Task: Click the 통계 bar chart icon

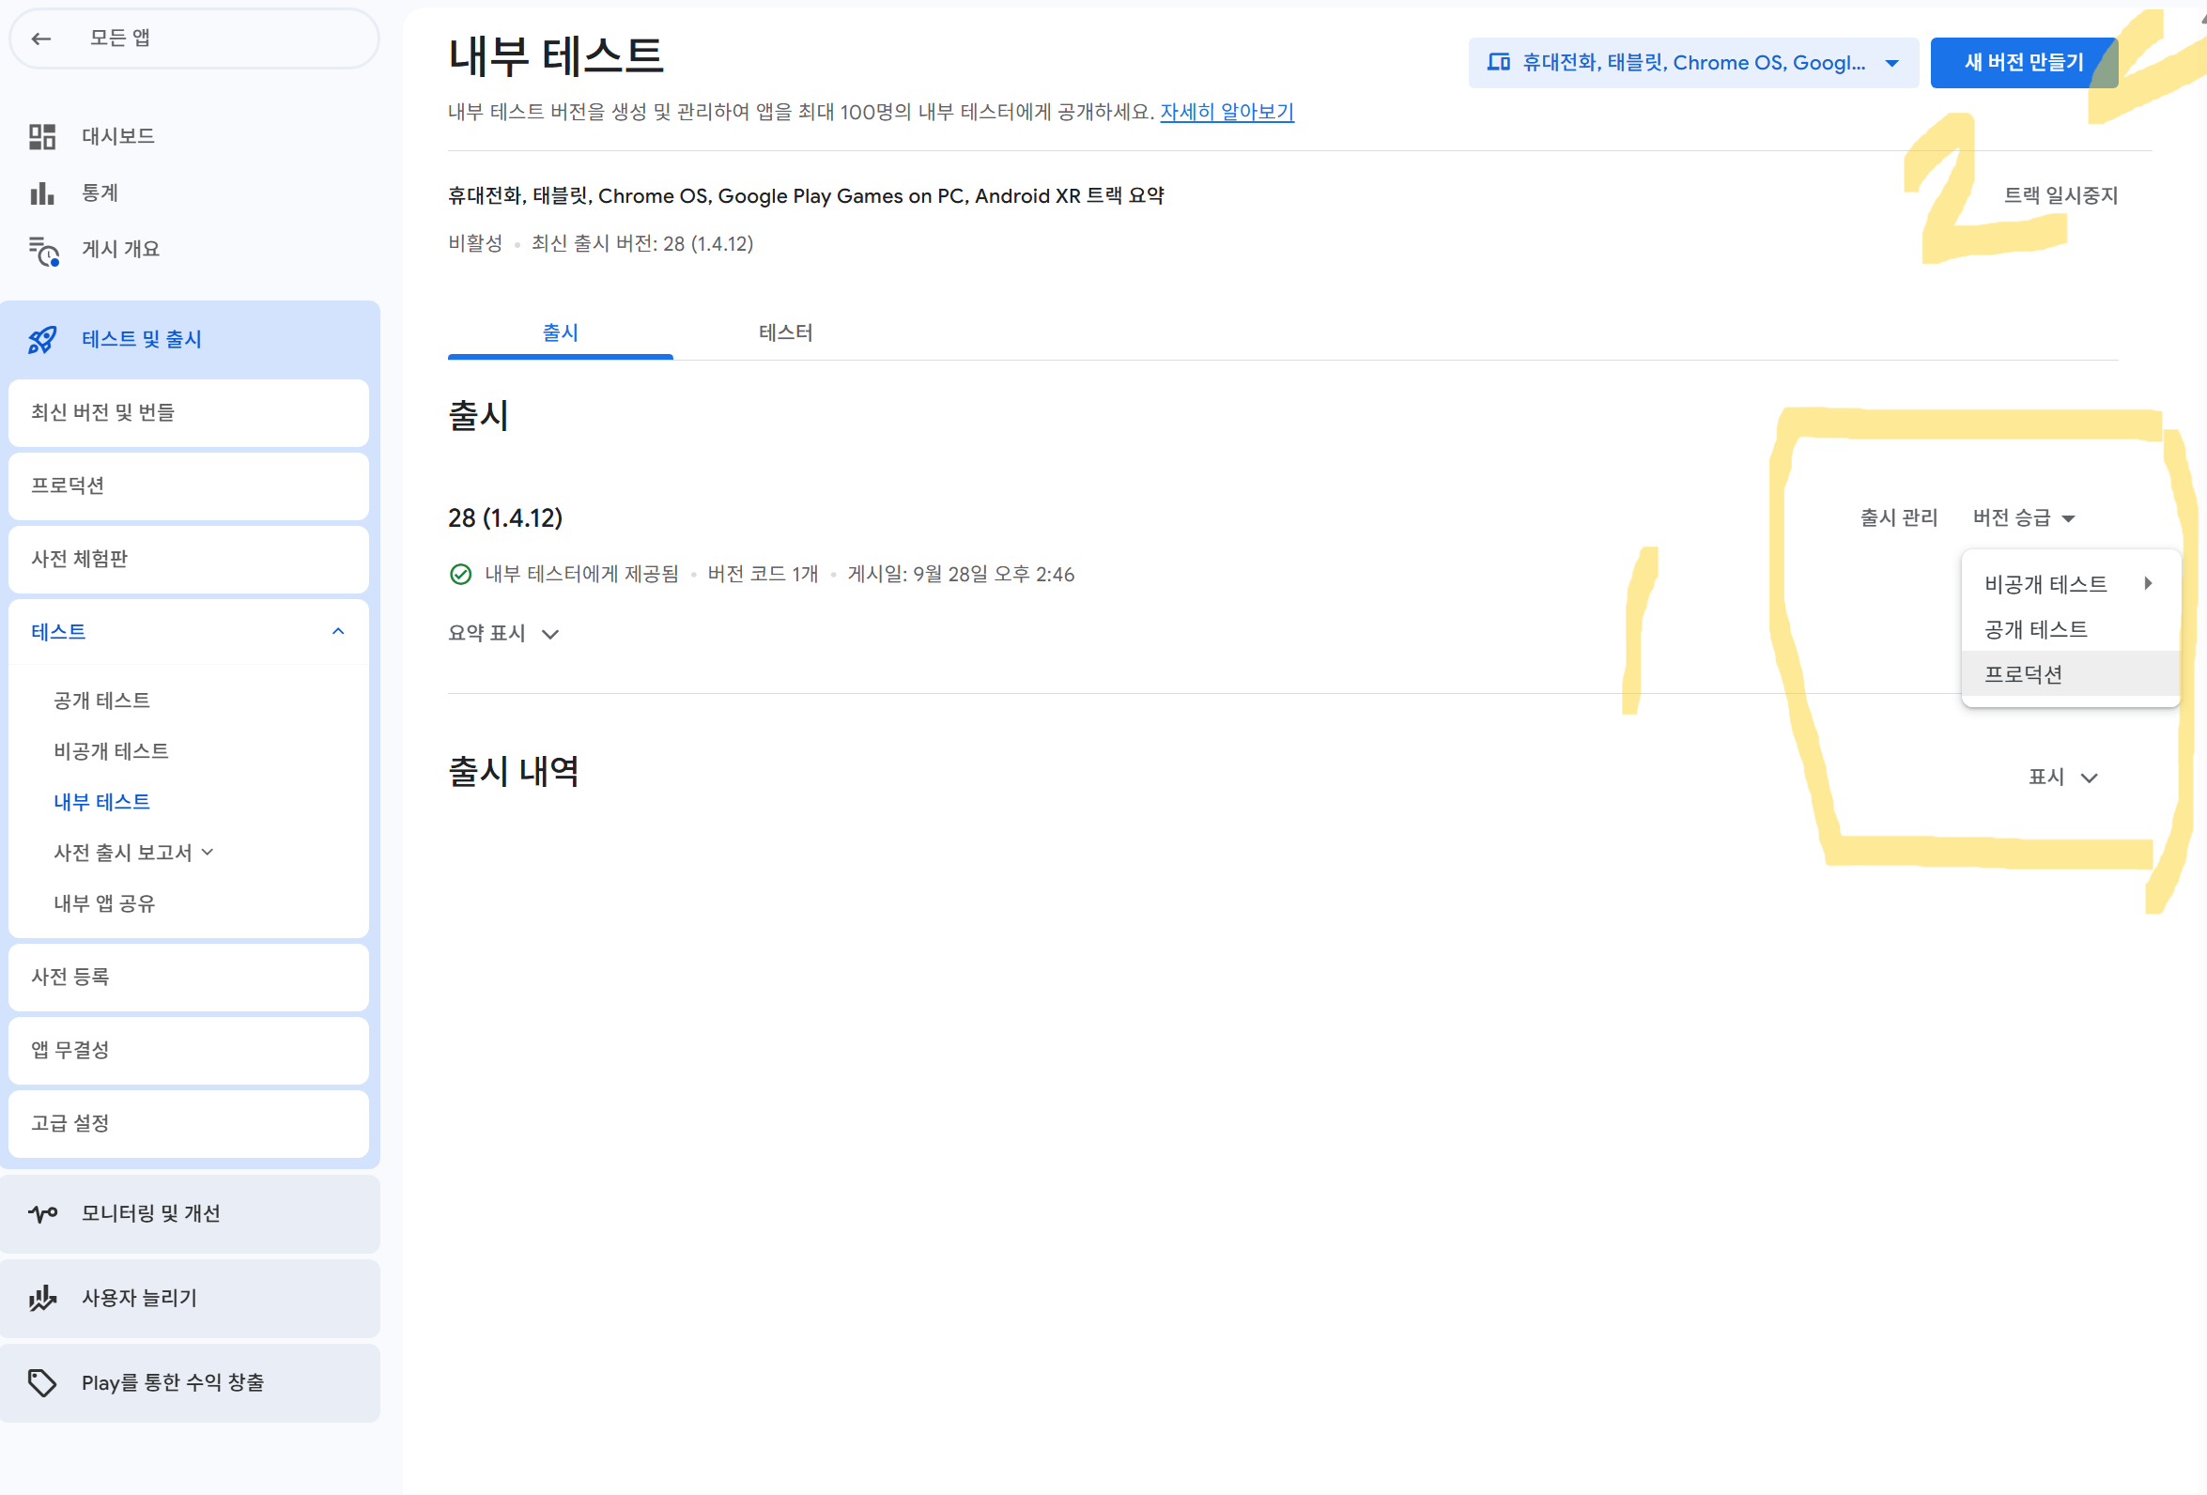Action: [41, 193]
